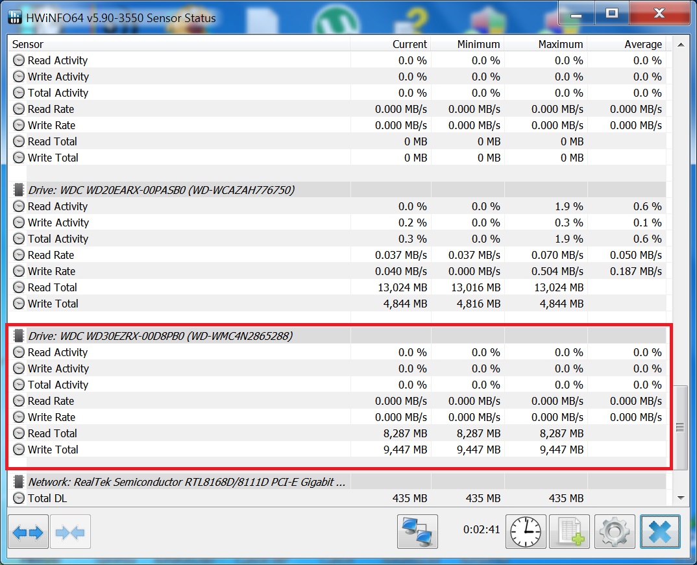Minimize the HWiNFO64 Sensor Status window
This screenshot has height=565, width=697.
click(576, 14)
